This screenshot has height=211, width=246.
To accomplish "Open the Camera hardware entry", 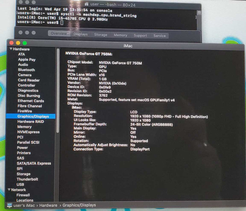I will (25, 75).
